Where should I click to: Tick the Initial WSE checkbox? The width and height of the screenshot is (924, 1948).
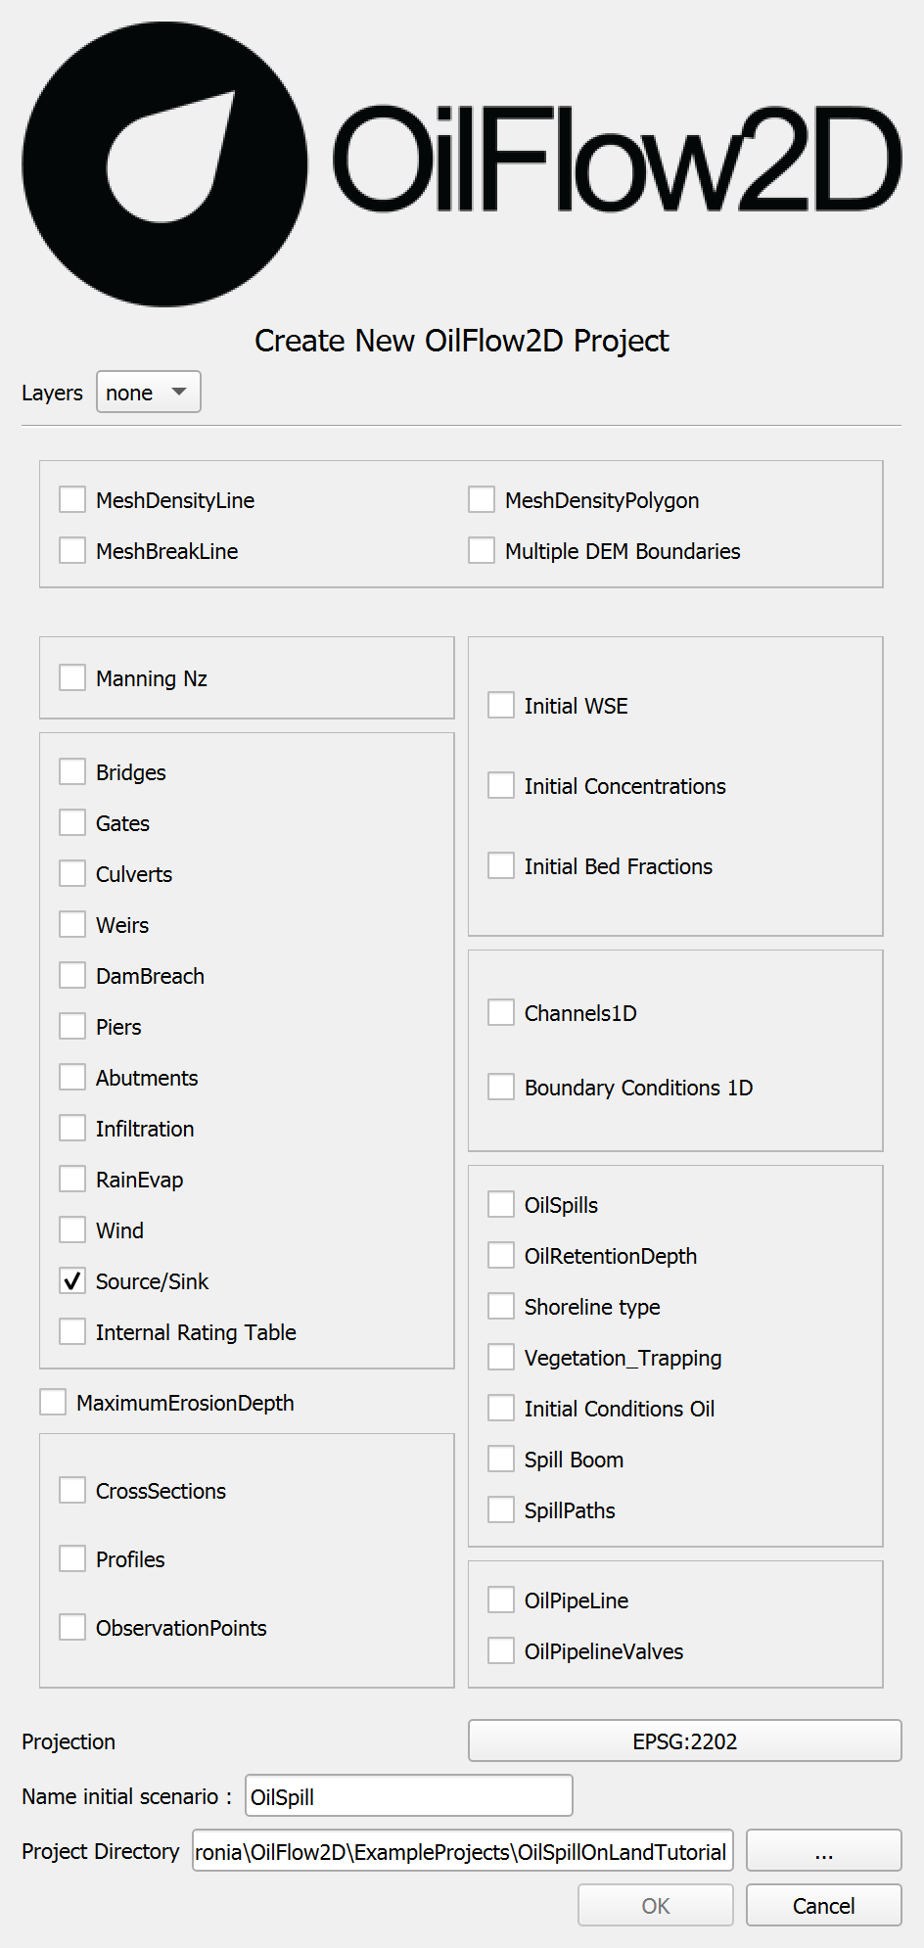[501, 705]
